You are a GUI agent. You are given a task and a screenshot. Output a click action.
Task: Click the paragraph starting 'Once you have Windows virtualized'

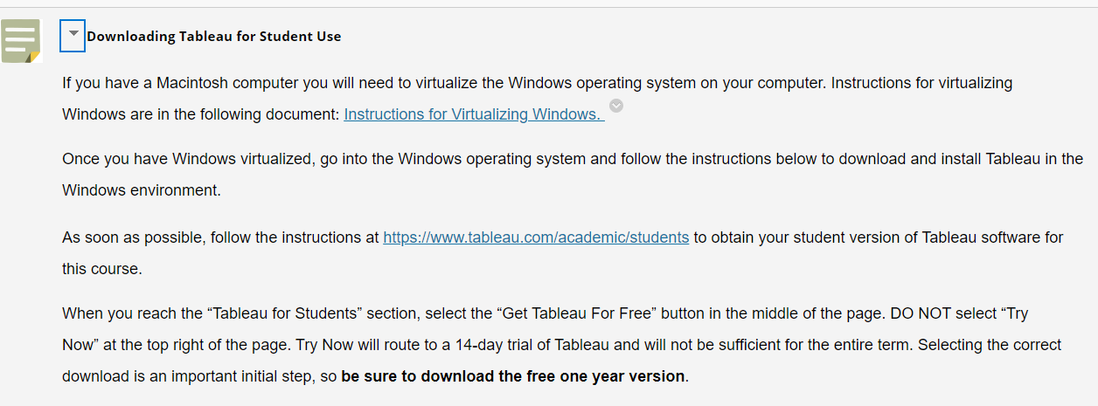point(573,175)
